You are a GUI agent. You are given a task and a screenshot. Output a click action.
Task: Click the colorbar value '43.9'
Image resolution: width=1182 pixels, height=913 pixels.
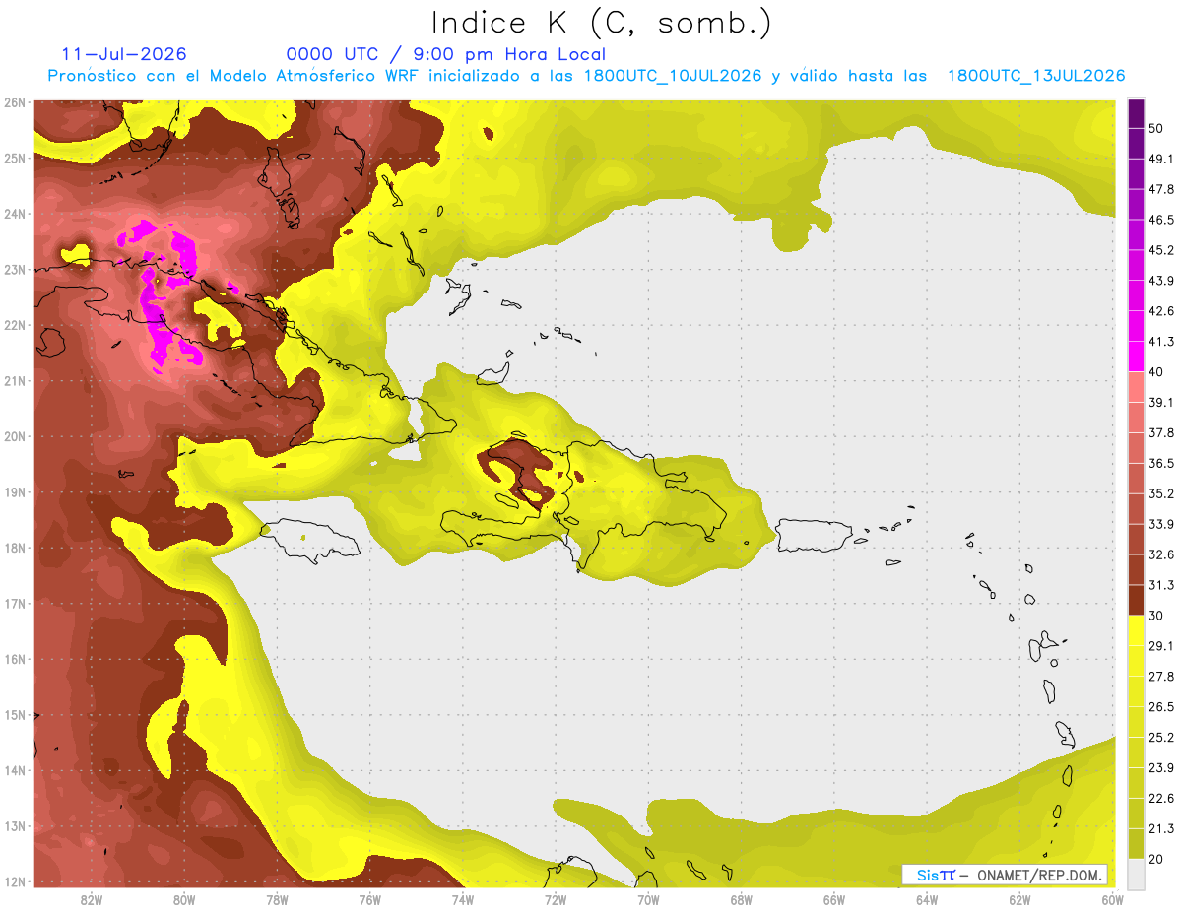1161,281
